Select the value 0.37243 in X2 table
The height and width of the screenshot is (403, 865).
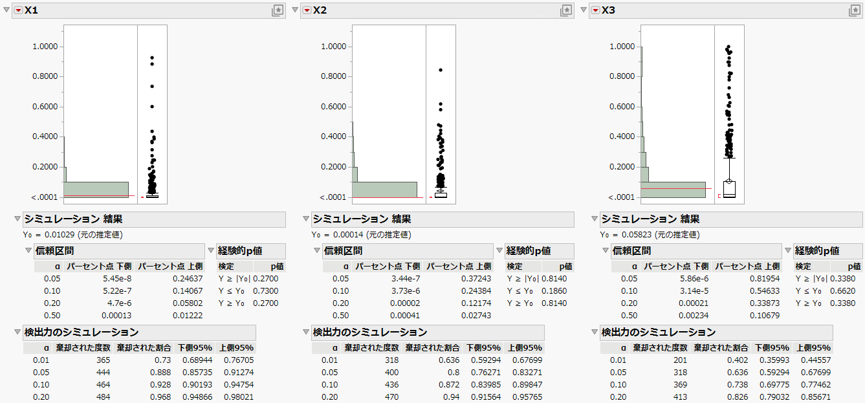[477, 279]
